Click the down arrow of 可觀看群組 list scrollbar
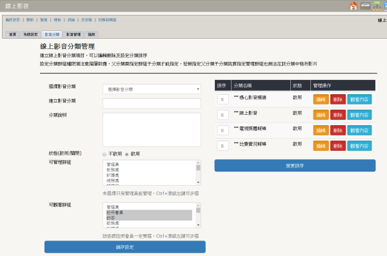 [x=198, y=225]
